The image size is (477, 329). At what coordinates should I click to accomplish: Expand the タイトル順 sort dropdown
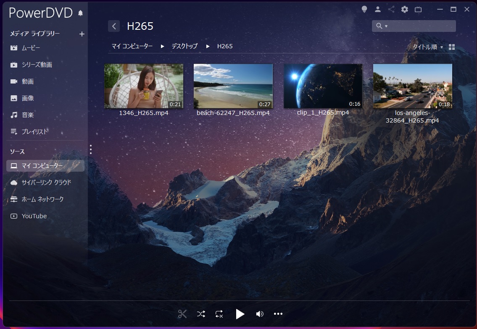click(428, 47)
